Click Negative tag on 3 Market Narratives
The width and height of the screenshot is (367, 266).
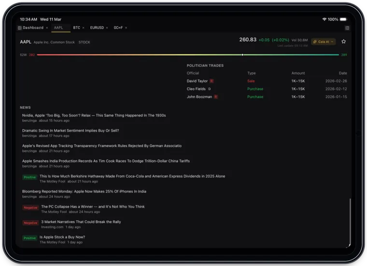point(30,223)
